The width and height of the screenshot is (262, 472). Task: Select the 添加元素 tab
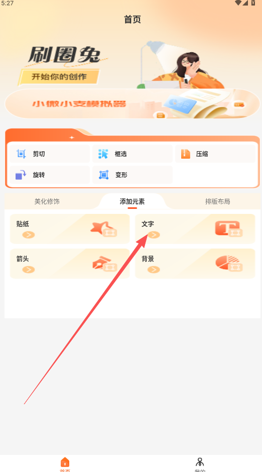click(132, 201)
